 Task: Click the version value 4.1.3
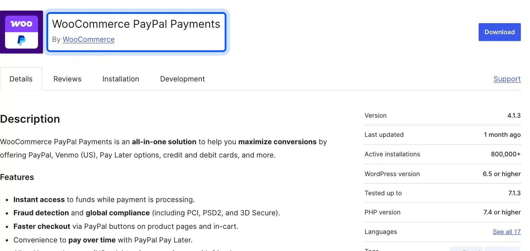[514, 116]
